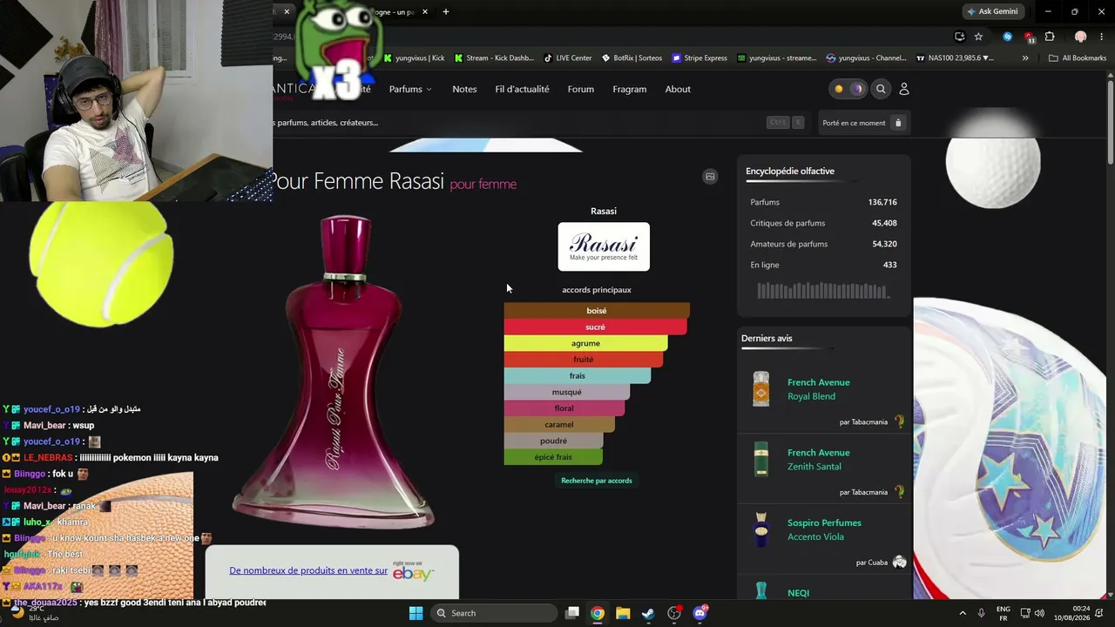This screenshot has height=627, width=1115.
Task: Open the All Bookmarks folder
Action: point(1078,58)
